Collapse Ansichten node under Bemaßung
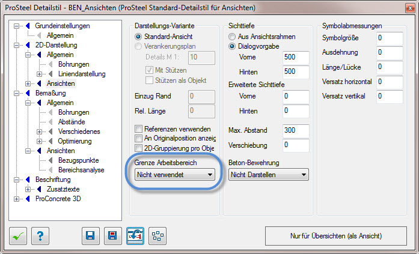This screenshot has height=254, width=419. pos(28,151)
